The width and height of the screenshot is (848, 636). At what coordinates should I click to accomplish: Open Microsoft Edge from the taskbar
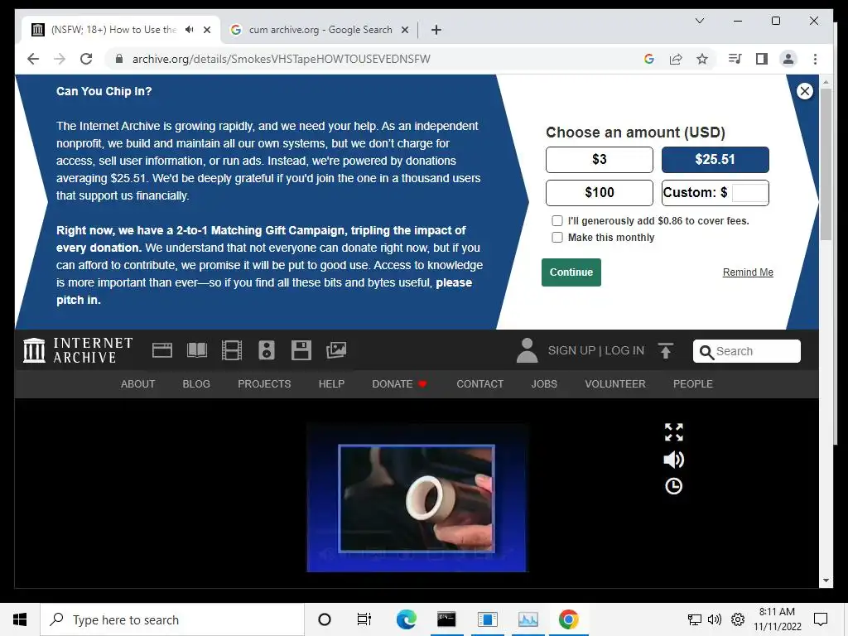coord(406,619)
